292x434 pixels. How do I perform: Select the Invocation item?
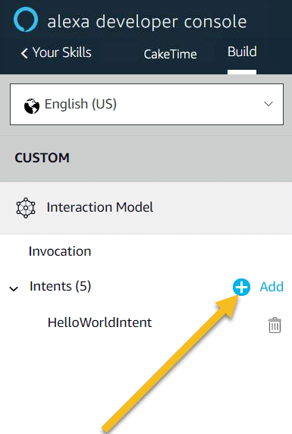(x=60, y=251)
